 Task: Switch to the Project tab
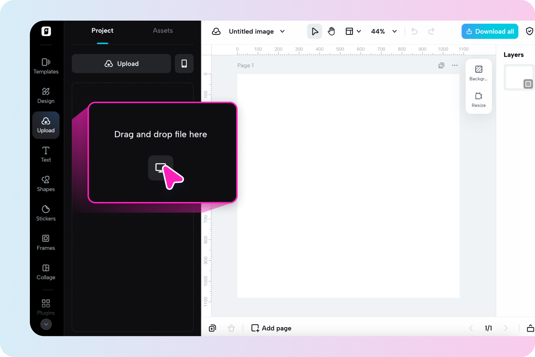pyautogui.click(x=102, y=31)
